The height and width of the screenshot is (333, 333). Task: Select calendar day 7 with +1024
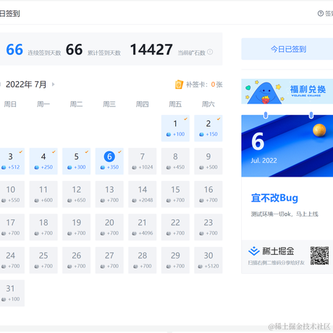pos(143,161)
